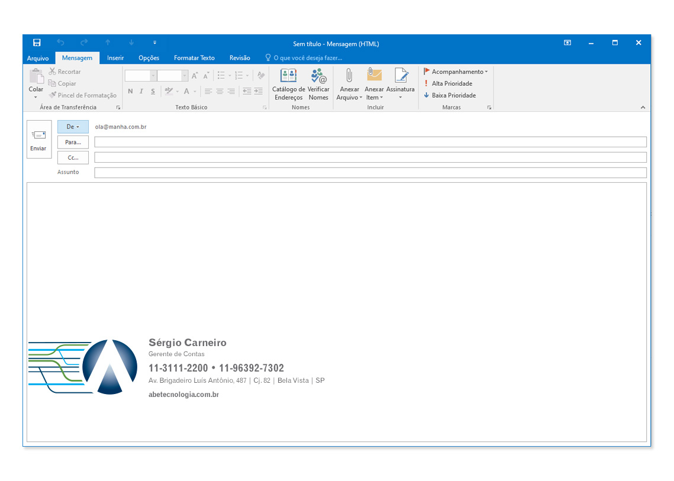The image size is (674, 481).
Task: Click the Anexar Arquivo paperclip icon
Action: coord(349,76)
